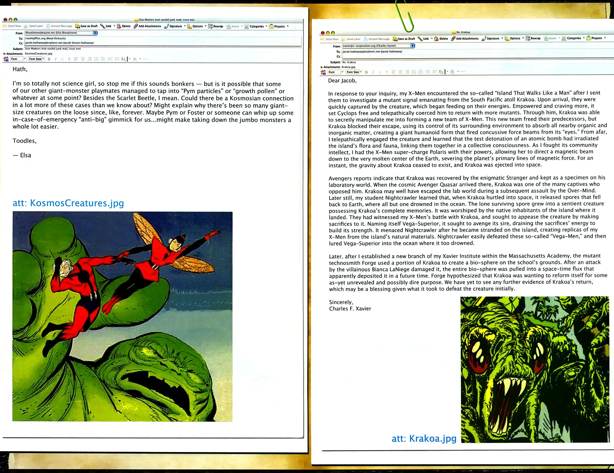Open the Link arrow menu in Re: Krakoa window
Image resolution: width=614 pixels, height=473 pixels.
click(432, 38)
